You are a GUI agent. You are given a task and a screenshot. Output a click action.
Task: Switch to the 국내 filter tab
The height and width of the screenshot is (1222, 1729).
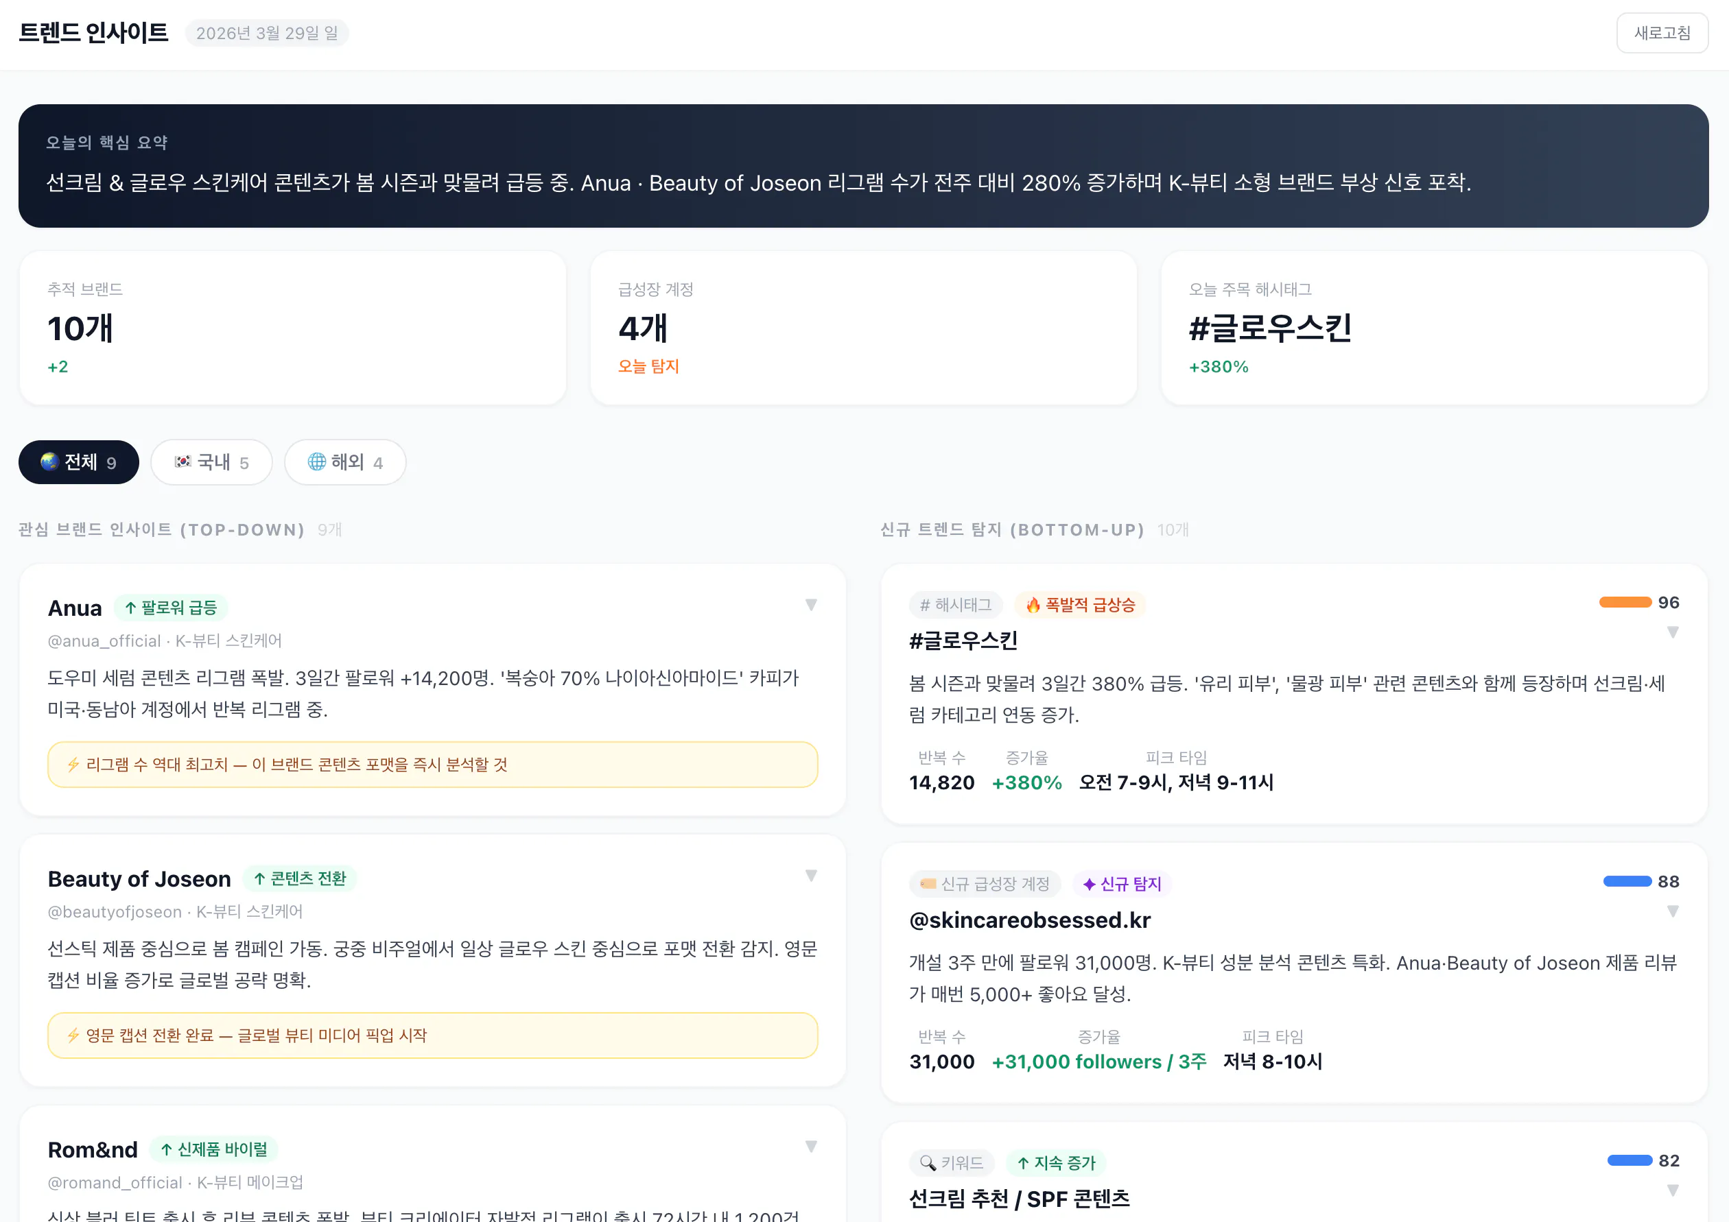[211, 462]
